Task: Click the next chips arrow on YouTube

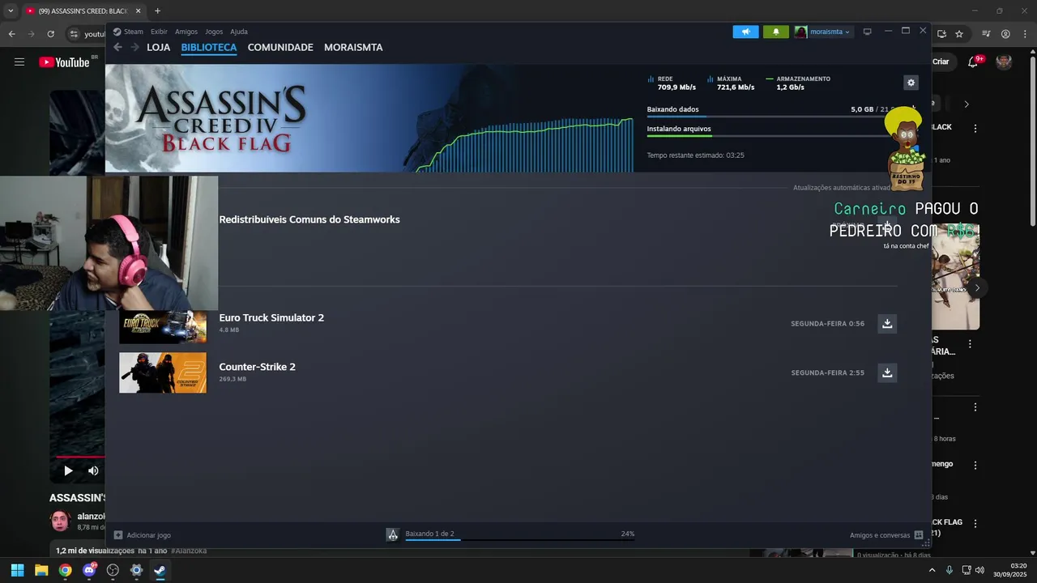Action: click(966, 104)
